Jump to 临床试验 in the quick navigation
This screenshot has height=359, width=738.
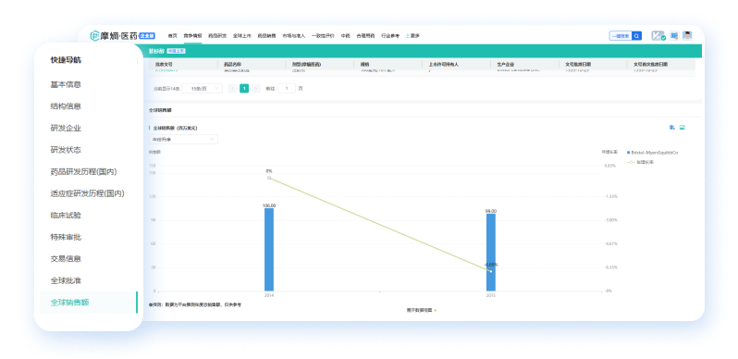click(x=66, y=216)
